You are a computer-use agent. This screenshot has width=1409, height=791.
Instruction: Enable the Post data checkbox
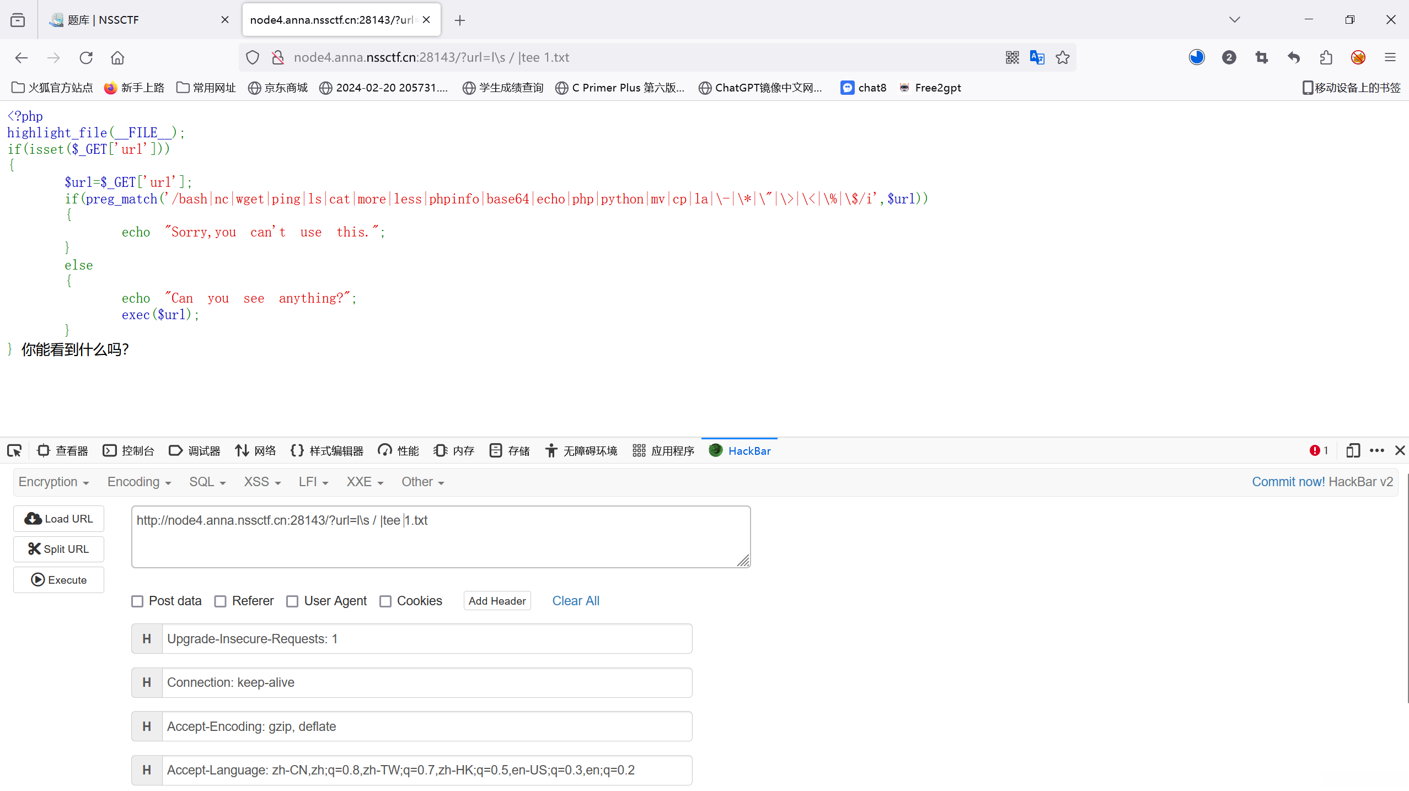click(x=137, y=601)
